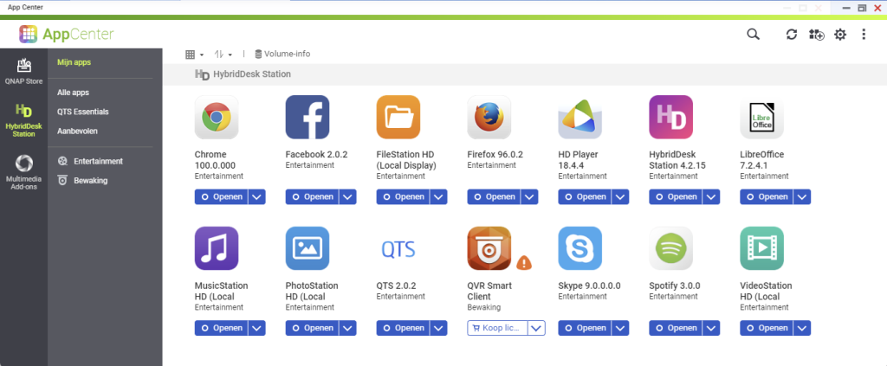Click the PhotoStation HD icon
Viewport: 887px width, 366px height.
(x=308, y=248)
